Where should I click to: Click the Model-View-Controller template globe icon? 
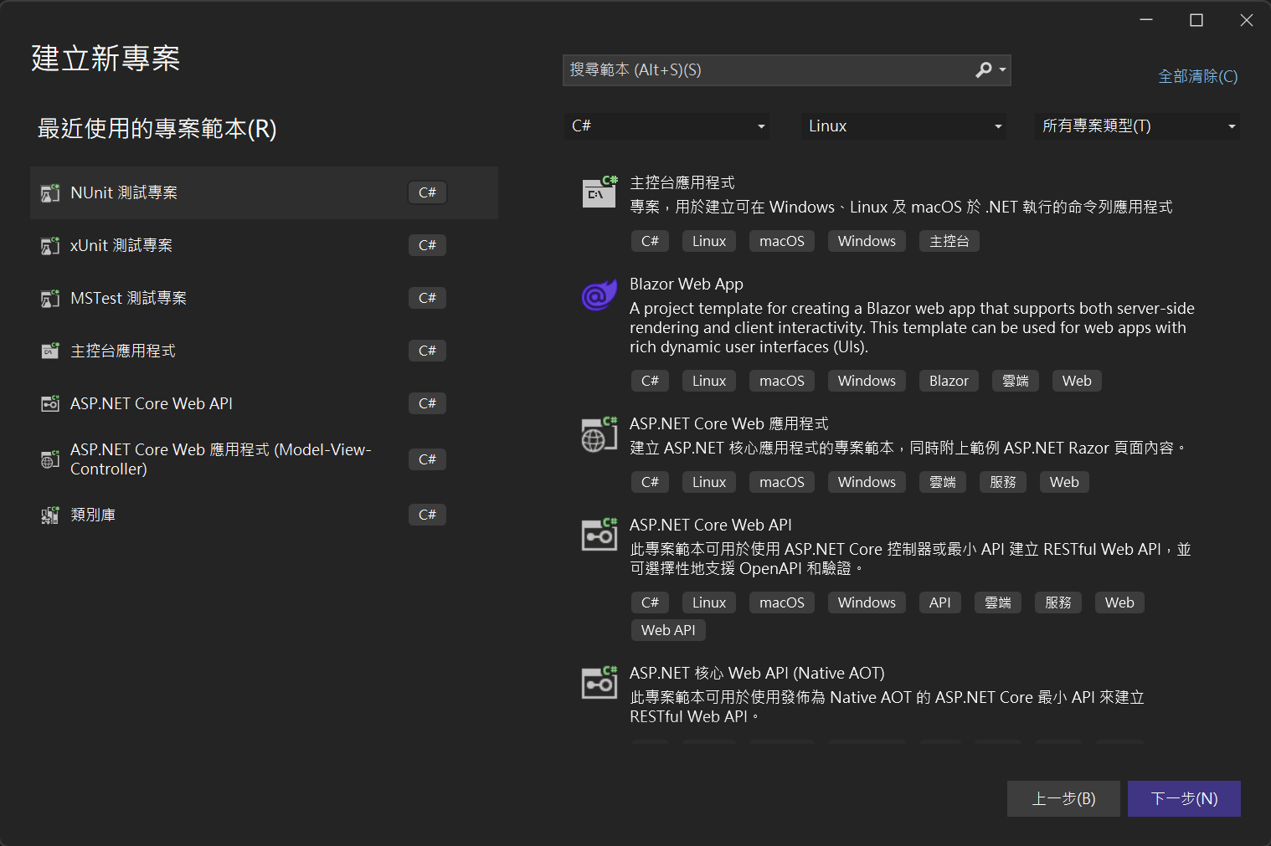point(50,459)
